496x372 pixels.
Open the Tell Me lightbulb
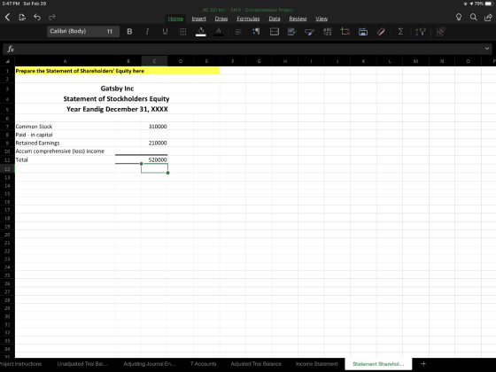(x=459, y=17)
